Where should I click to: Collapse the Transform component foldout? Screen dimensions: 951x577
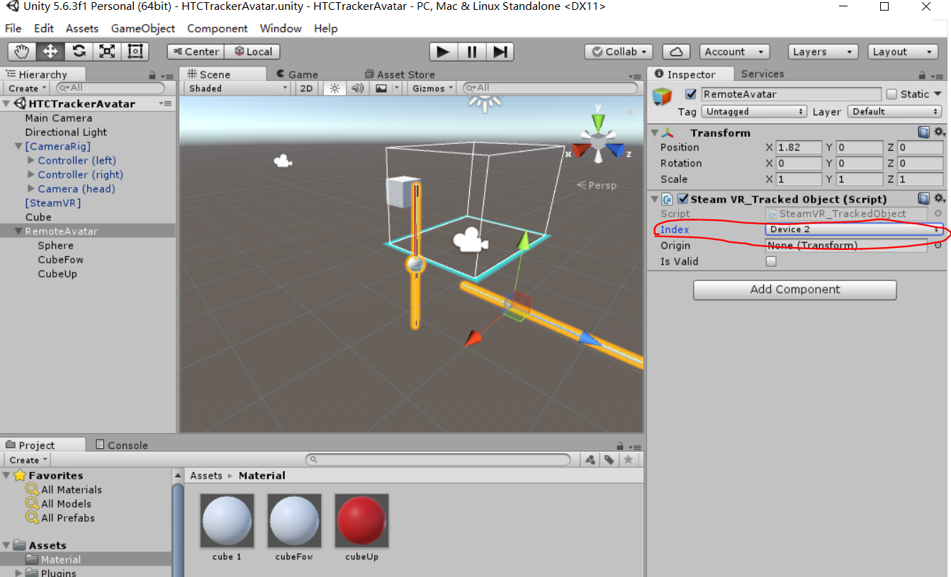pyautogui.click(x=654, y=132)
